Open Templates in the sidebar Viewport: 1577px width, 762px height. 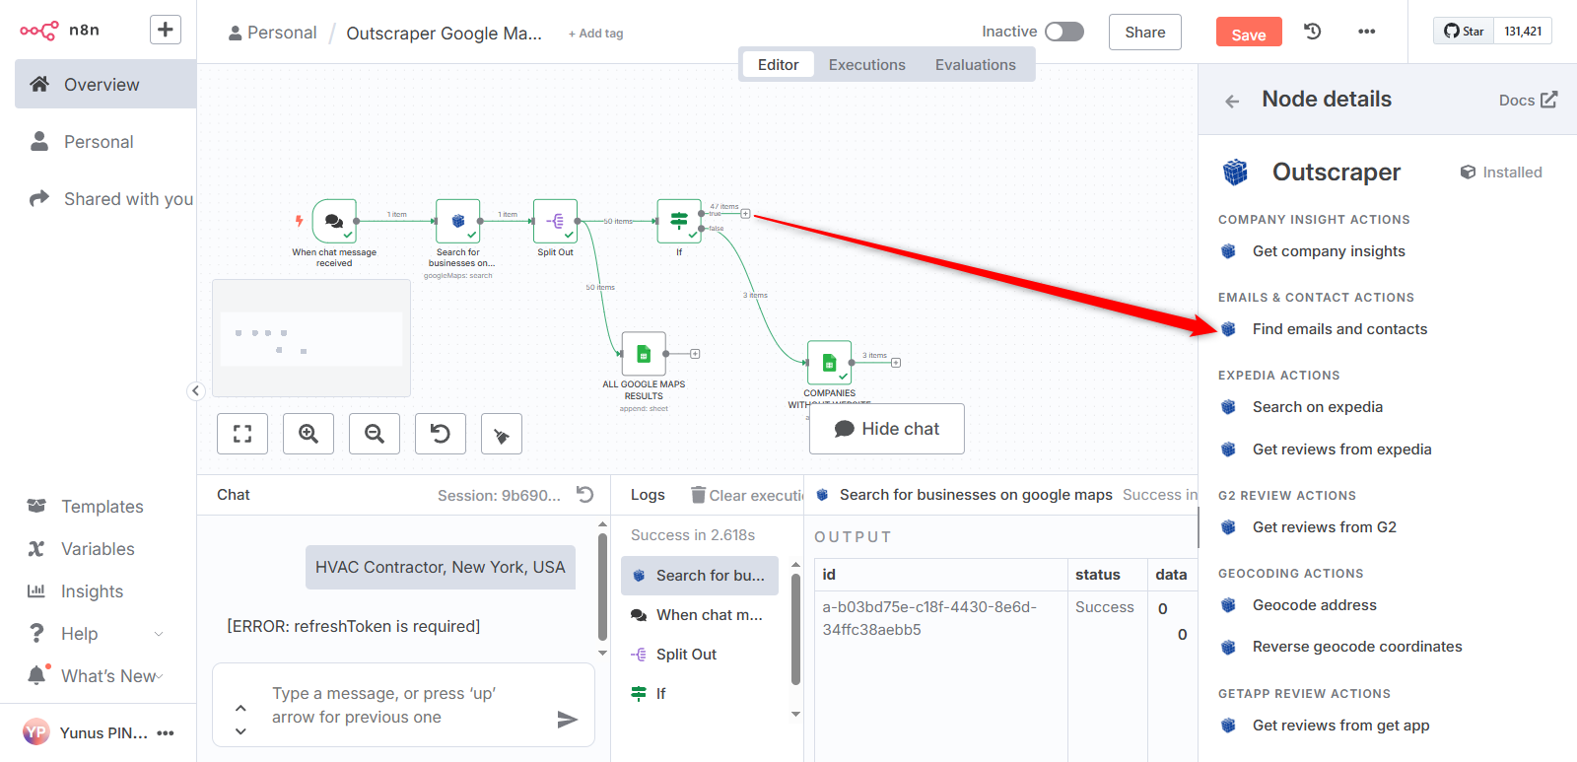(x=99, y=507)
